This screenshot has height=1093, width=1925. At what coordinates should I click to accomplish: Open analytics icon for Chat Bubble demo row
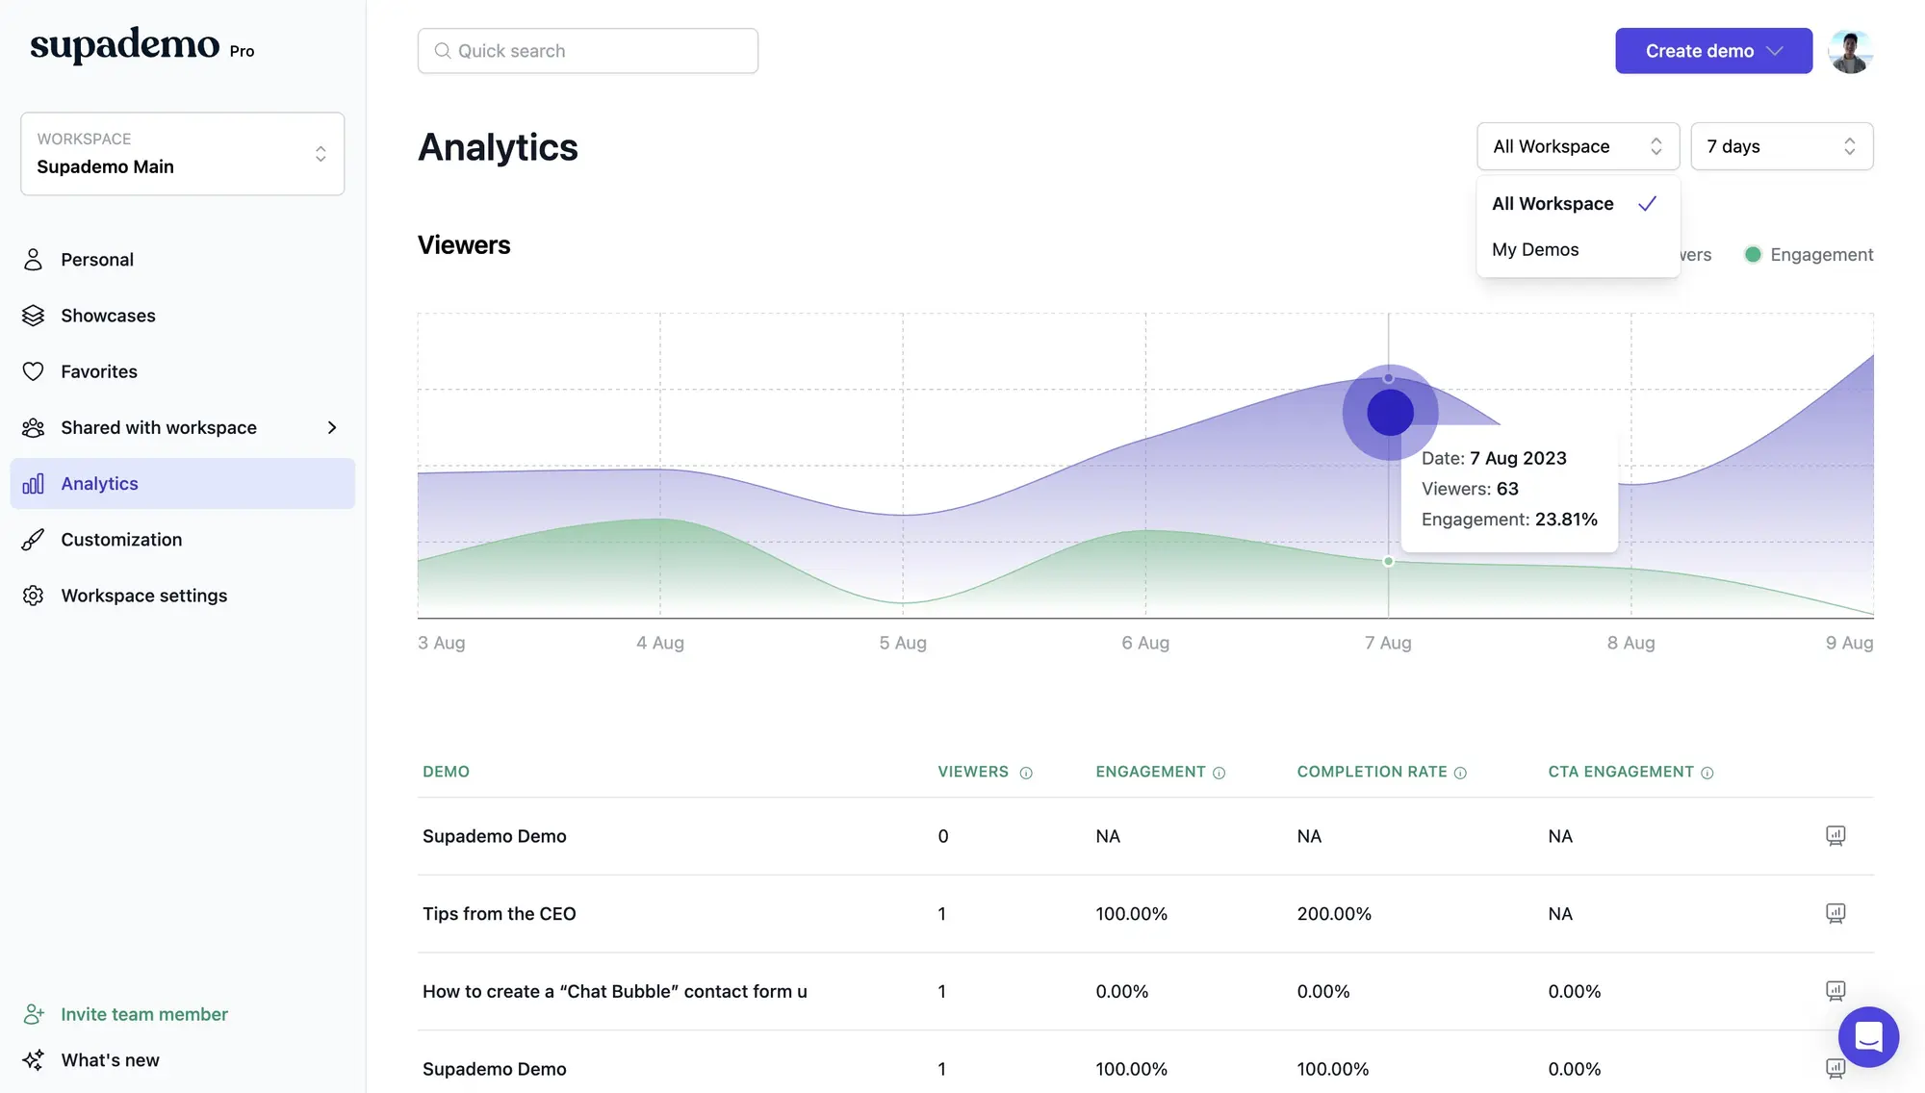[1835, 991]
